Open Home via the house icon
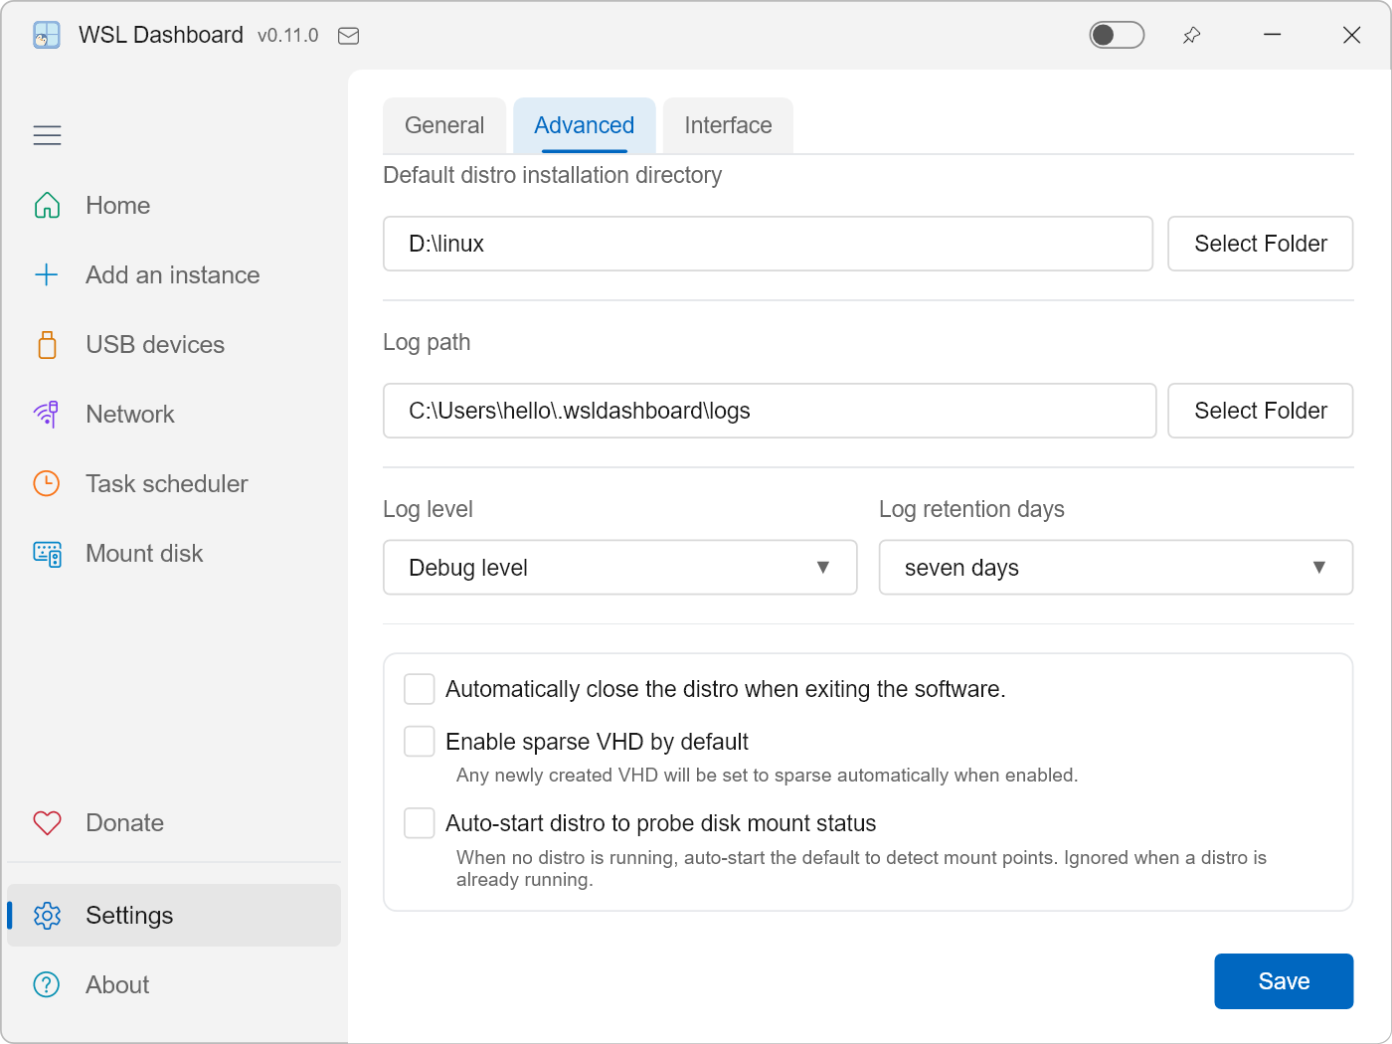This screenshot has height=1044, width=1392. (x=47, y=206)
